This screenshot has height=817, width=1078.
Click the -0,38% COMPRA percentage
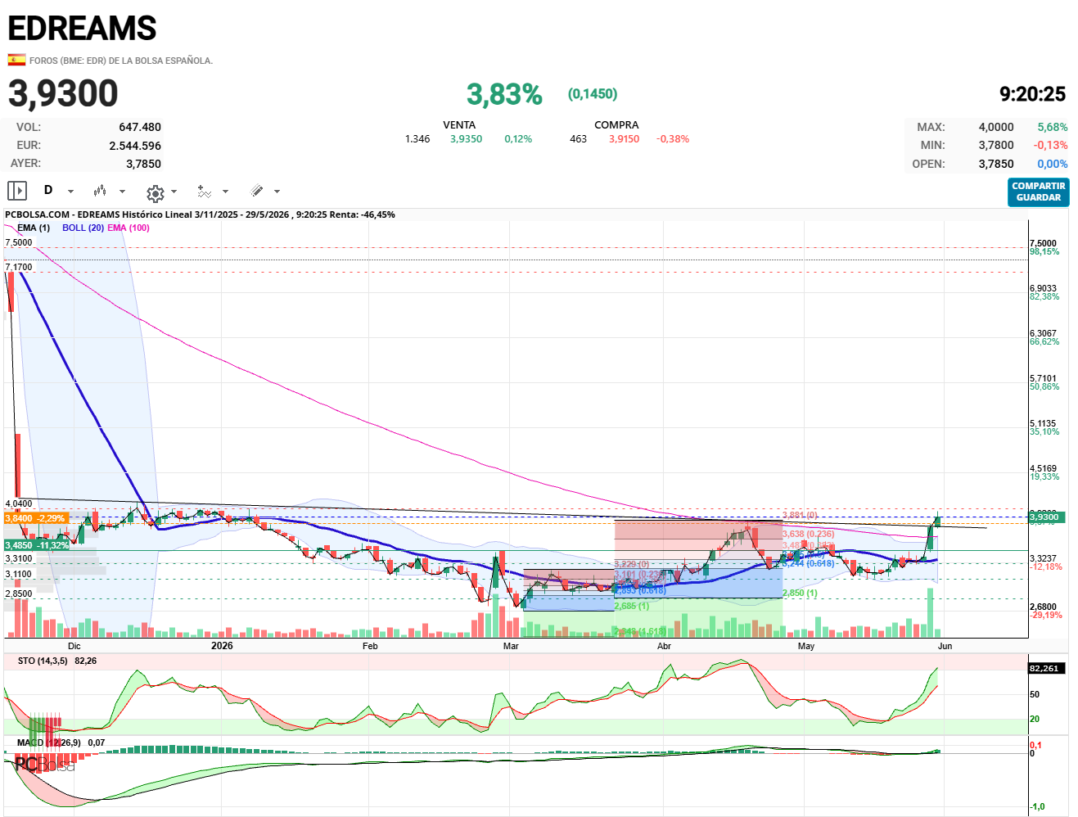pyautogui.click(x=673, y=139)
